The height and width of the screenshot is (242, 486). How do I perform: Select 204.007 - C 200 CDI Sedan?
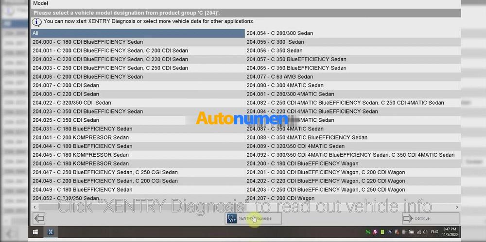(138, 85)
